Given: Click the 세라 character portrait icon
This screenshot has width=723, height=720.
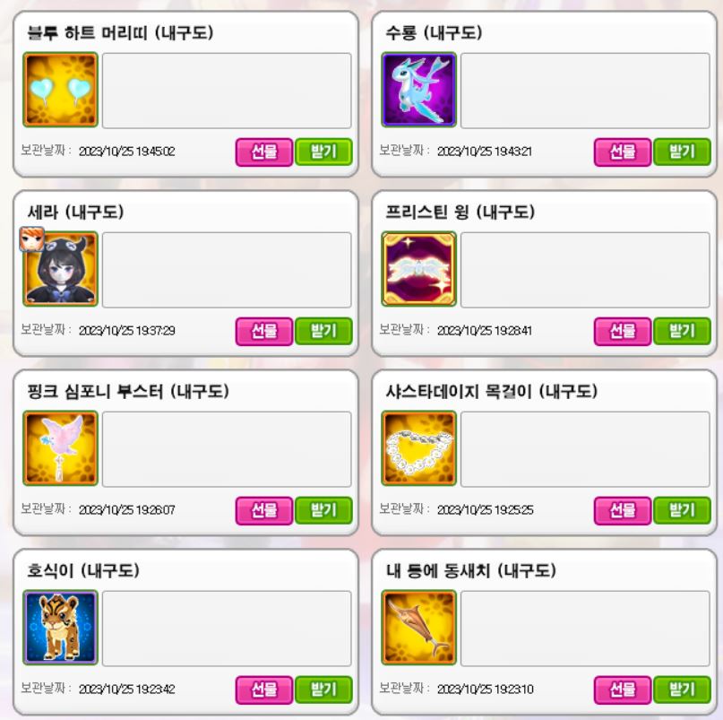Looking at the screenshot, I should 60,269.
